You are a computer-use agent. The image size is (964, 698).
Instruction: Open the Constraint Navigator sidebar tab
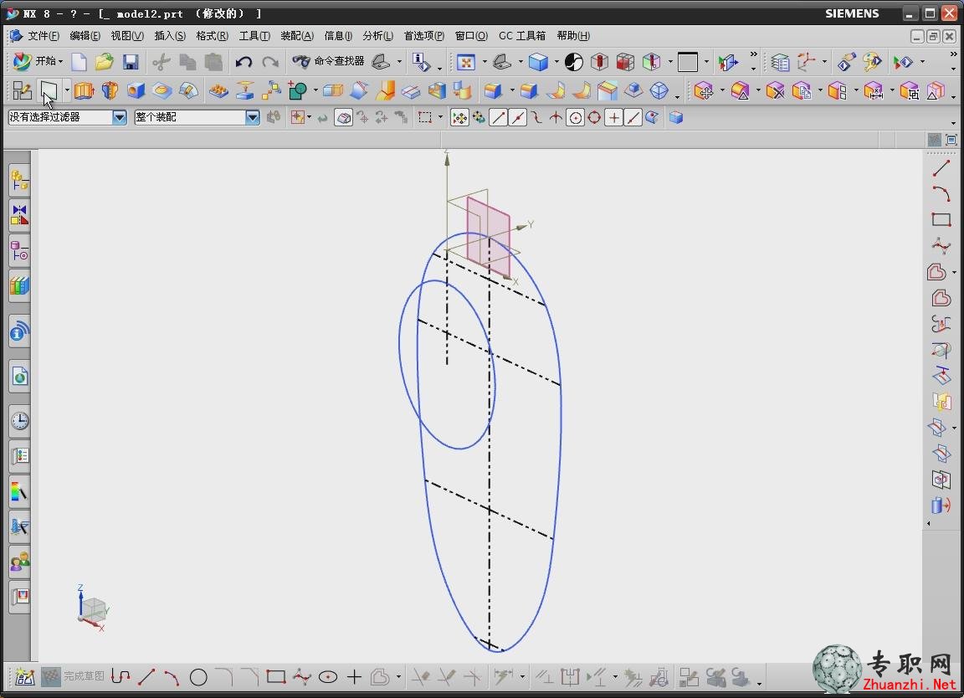pyautogui.click(x=20, y=216)
